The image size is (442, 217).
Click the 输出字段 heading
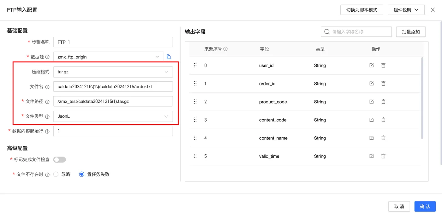pyautogui.click(x=195, y=32)
